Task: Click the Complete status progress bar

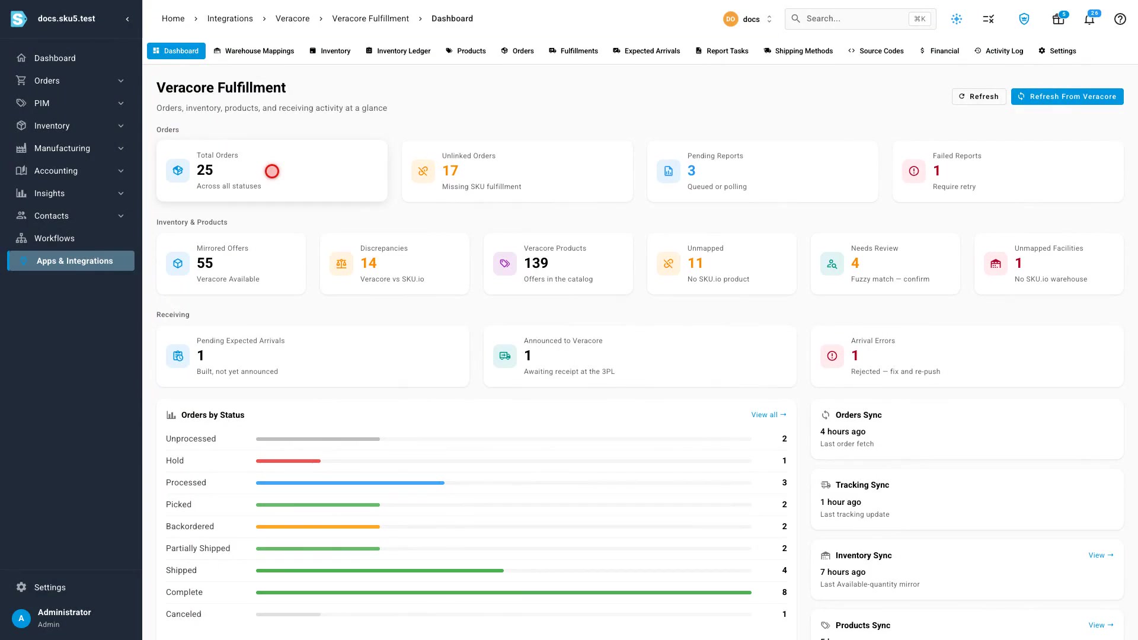Action: (504, 593)
